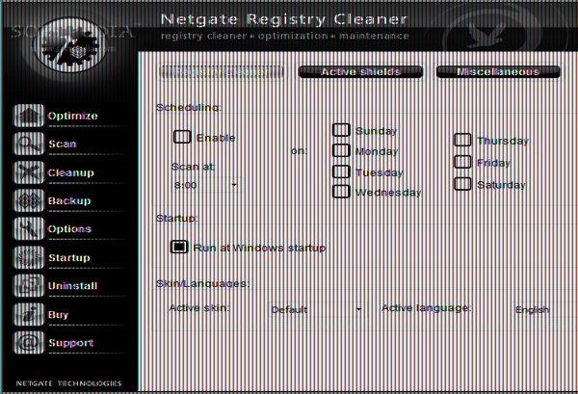This screenshot has width=578, height=394.
Task: Toggle the Thursday checkbox
Action: (462, 140)
